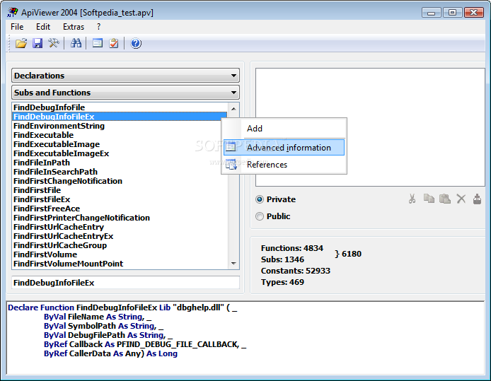The height and width of the screenshot is (381, 491).
Task: Click the scissors cut icon
Action: tap(412, 199)
